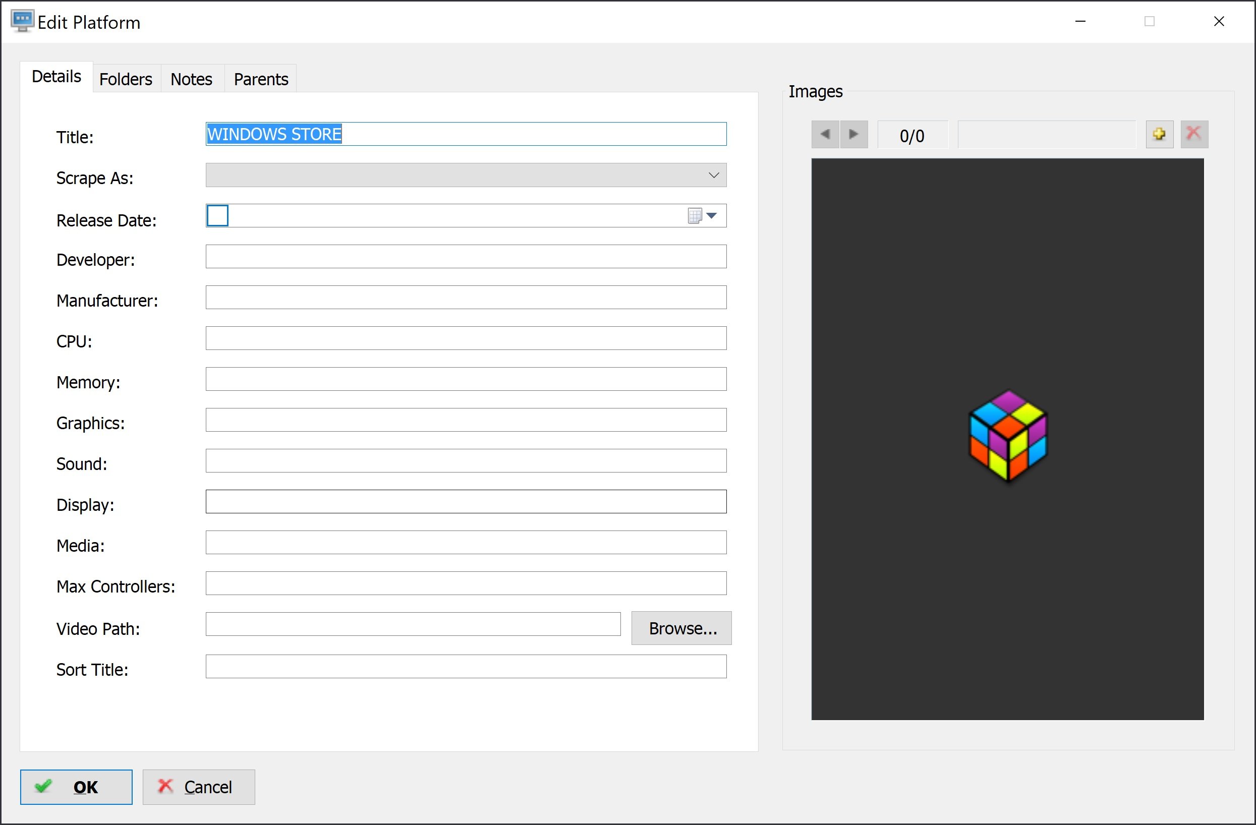Focus the Manufacturer input field
Screen dimensions: 1256x825
click(466, 298)
